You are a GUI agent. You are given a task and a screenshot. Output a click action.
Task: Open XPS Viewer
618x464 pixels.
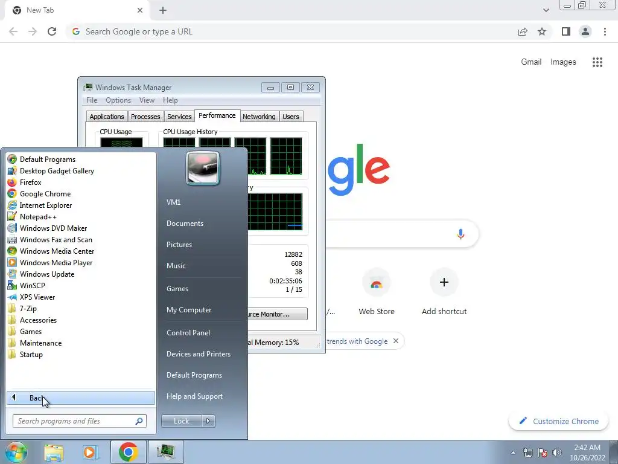coord(31,297)
